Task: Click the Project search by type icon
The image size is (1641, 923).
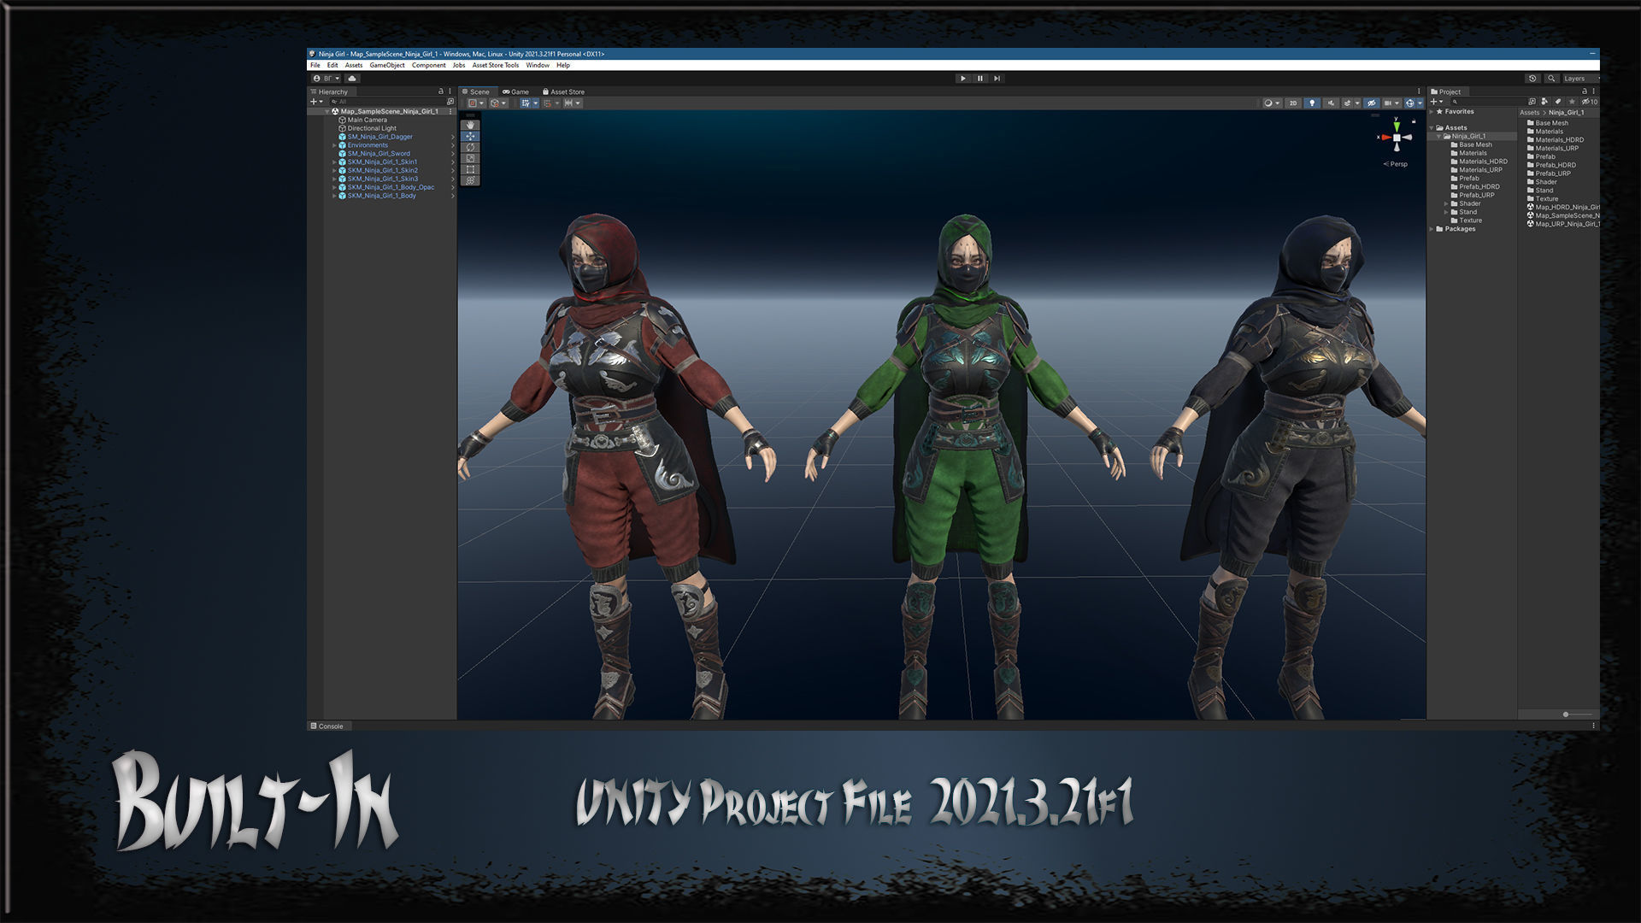Action: click(x=1544, y=102)
